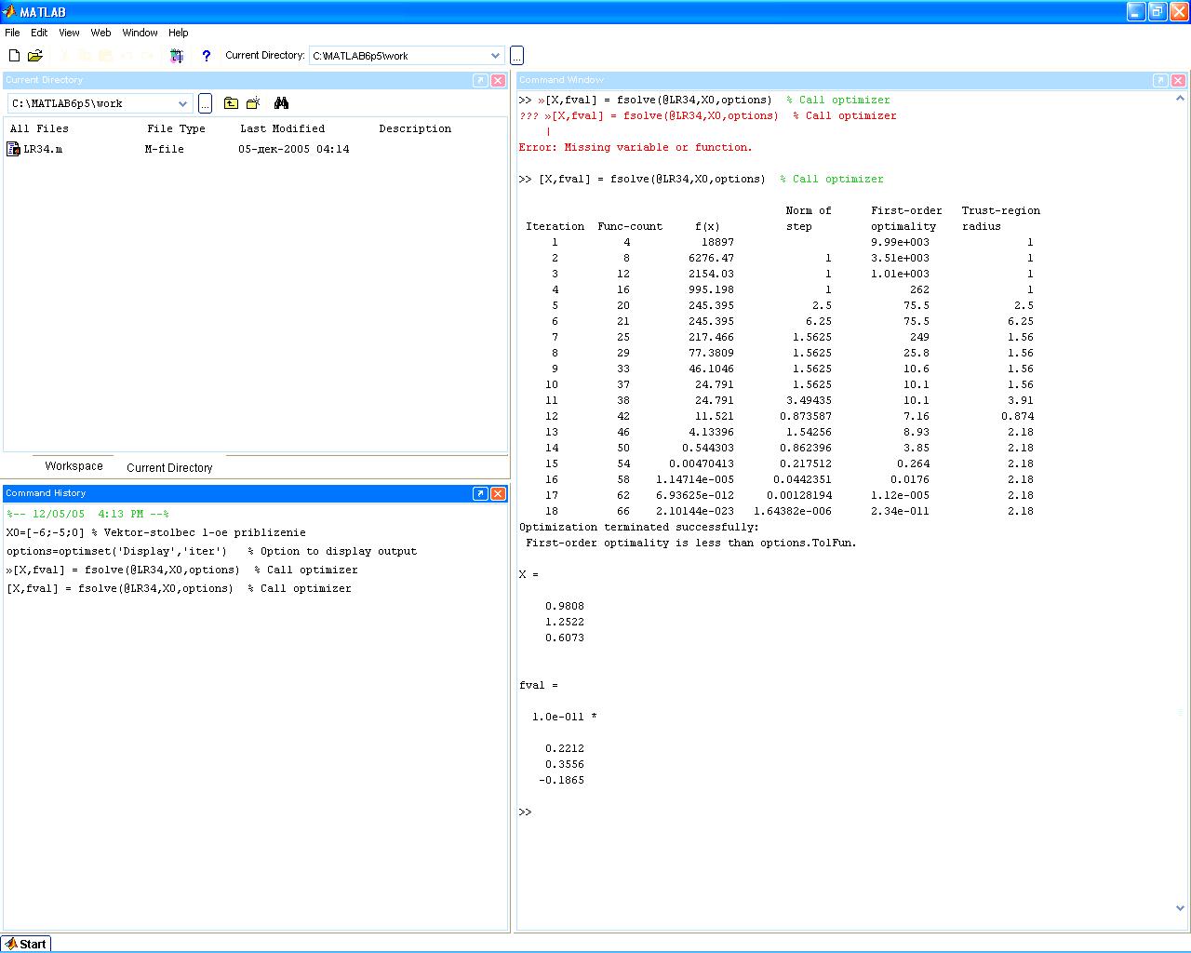The height and width of the screenshot is (953, 1191).
Task: Open the File menu
Action: point(12,33)
